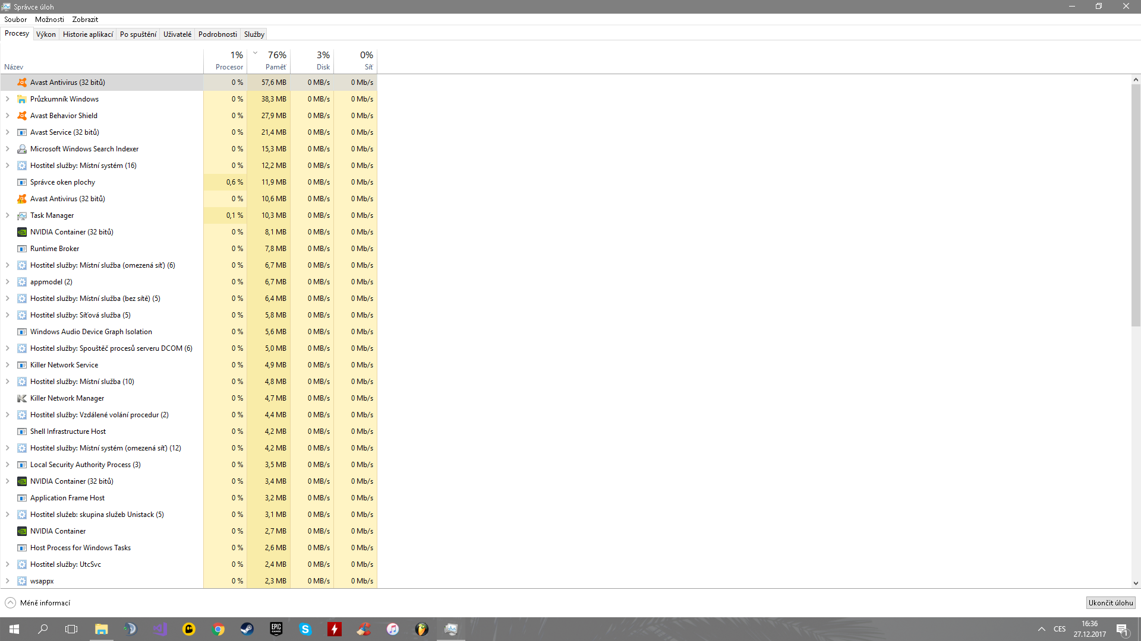
Task: Switch to the Služby tab
Action: [254, 34]
